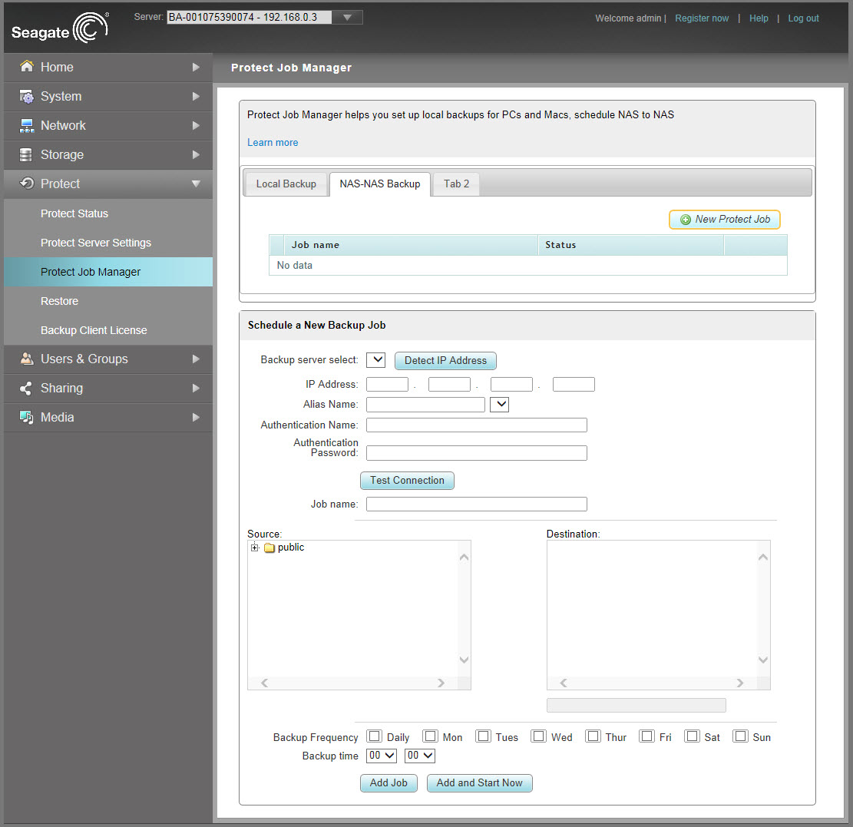This screenshot has height=827, width=853.
Task: Click the Log out link
Action: [x=803, y=18]
